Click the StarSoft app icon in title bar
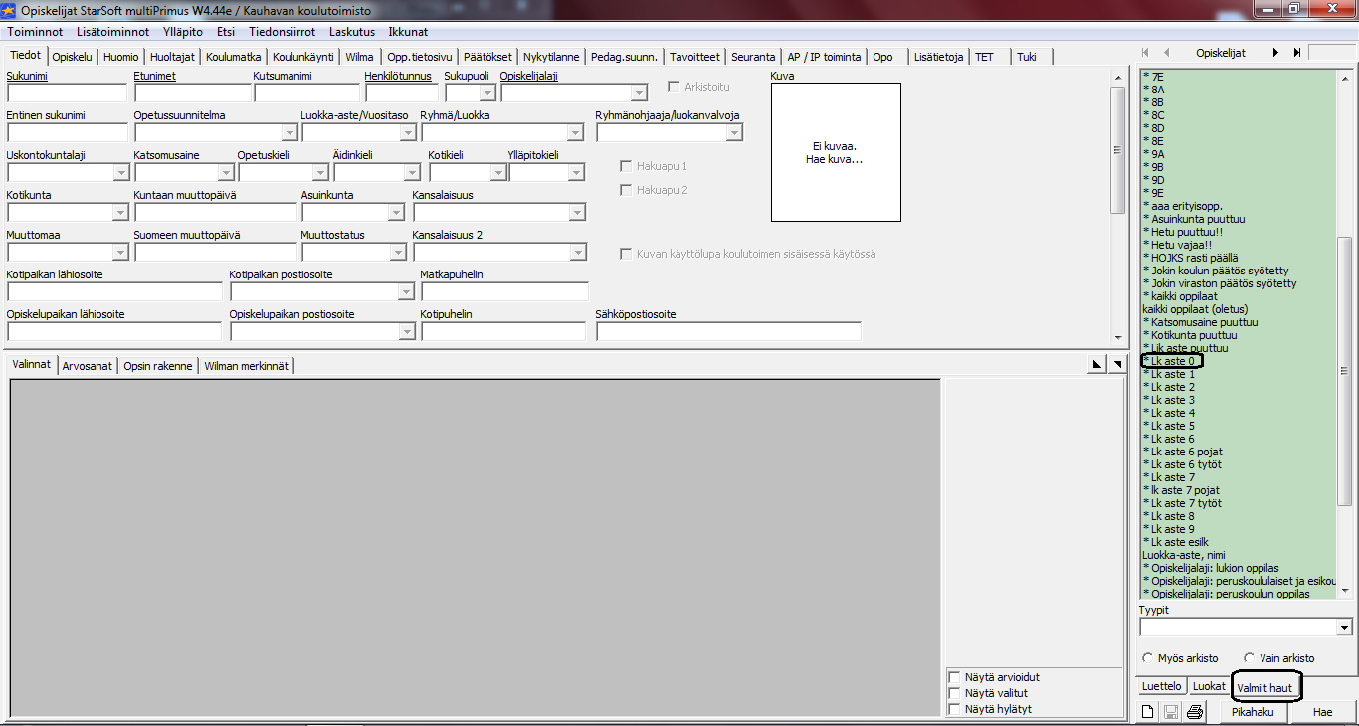This screenshot has height=726, width=1359. point(9,10)
